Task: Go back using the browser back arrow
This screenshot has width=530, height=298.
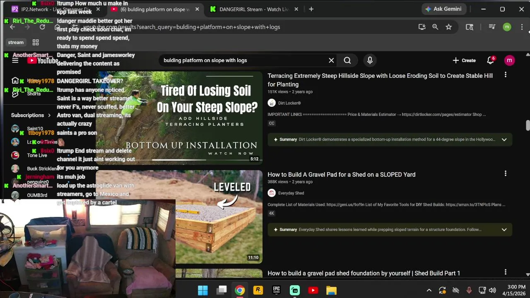Action: click(x=12, y=27)
